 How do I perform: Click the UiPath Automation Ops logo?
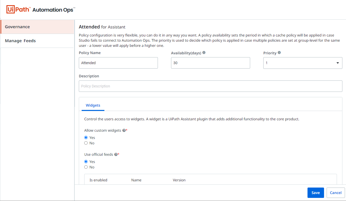[41, 10]
